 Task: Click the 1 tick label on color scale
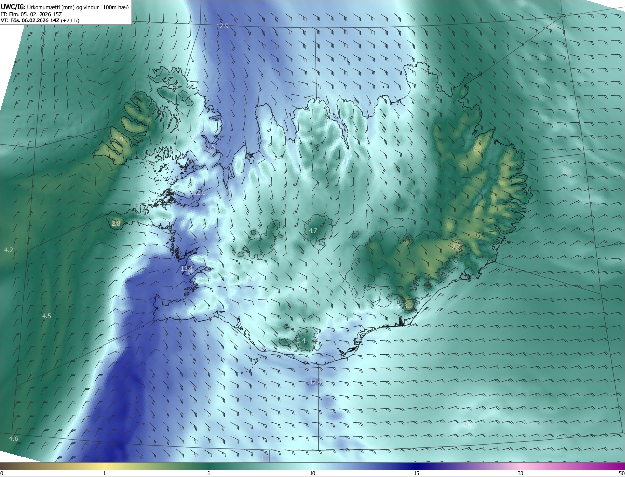[x=104, y=473]
